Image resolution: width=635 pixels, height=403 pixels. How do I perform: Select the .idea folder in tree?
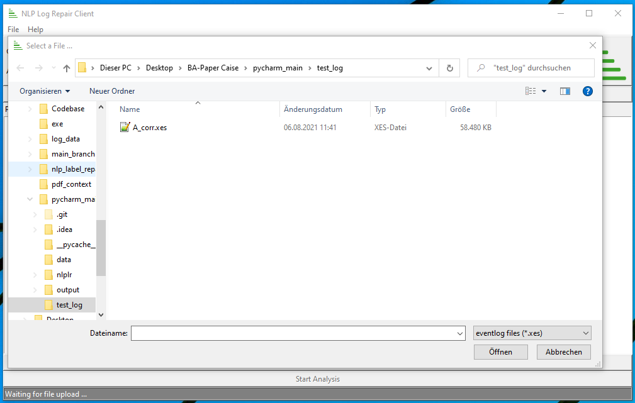pyautogui.click(x=59, y=229)
